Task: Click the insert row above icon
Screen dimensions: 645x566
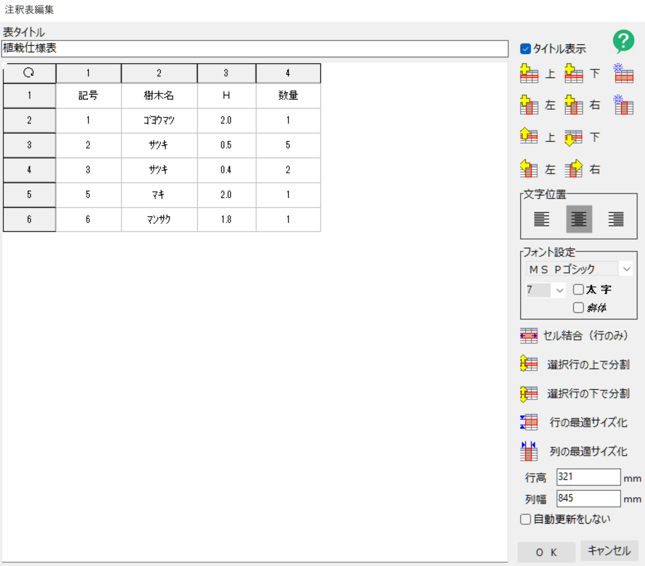Action: pos(529,74)
